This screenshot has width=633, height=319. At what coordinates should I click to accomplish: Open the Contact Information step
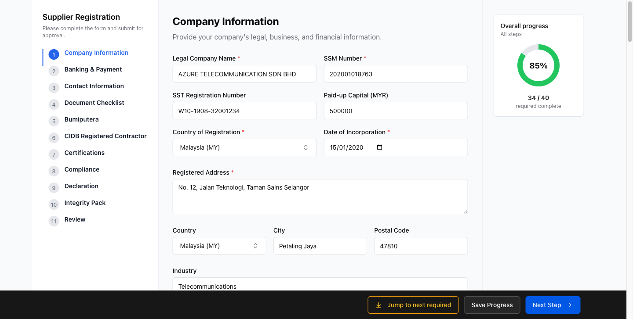pyautogui.click(x=94, y=86)
